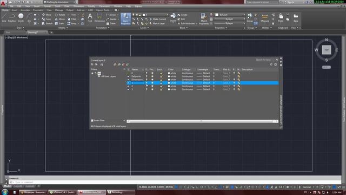Click the Measure utility

point(264,18)
